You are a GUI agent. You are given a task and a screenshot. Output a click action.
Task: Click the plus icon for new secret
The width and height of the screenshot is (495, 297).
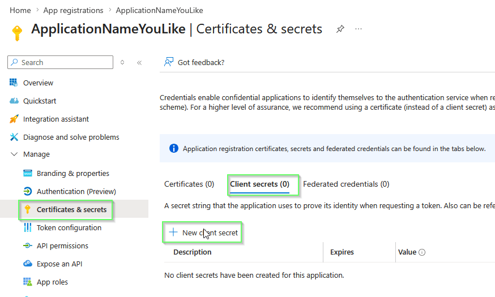coord(173,233)
